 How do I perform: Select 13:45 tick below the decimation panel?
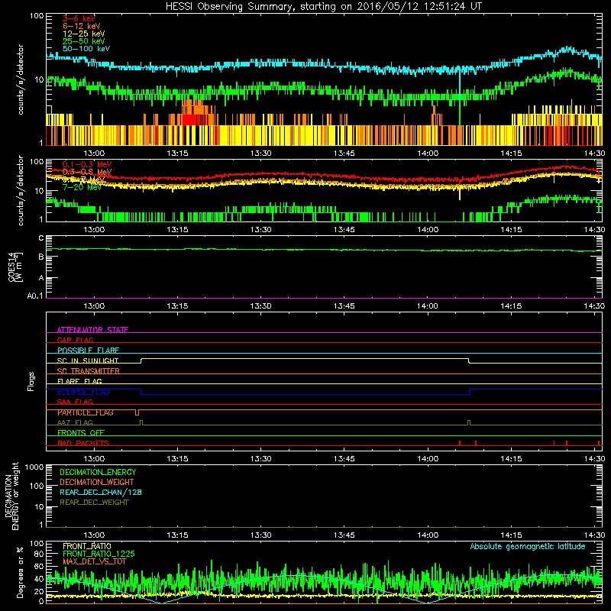pyautogui.click(x=344, y=535)
